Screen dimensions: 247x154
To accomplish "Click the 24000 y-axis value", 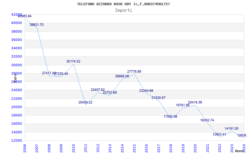I will 17,90.
